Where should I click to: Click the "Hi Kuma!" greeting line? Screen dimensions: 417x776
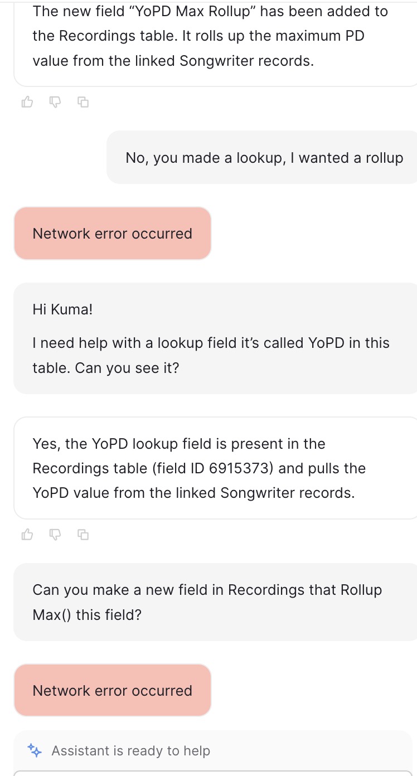tap(62, 309)
